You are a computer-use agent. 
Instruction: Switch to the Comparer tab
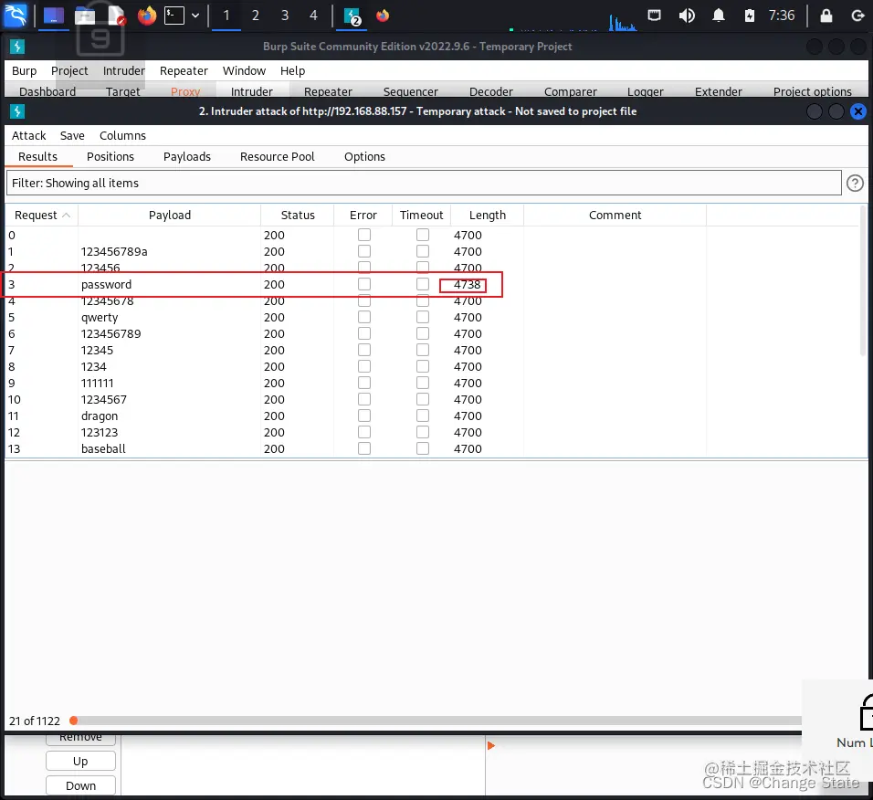pyautogui.click(x=570, y=91)
